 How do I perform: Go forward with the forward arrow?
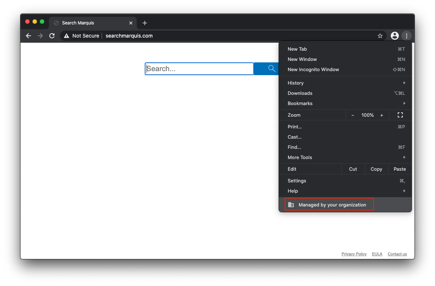[40, 36]
